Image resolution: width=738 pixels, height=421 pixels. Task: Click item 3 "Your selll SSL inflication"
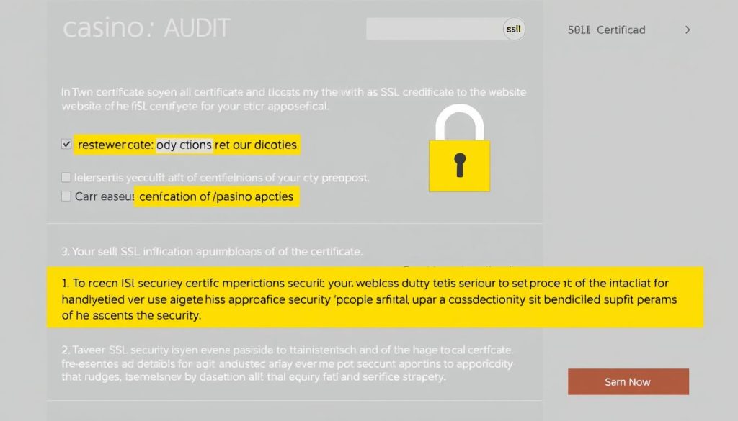tap(212, 252)
